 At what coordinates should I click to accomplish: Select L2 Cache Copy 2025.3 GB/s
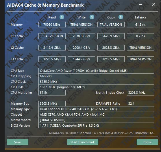111,48
